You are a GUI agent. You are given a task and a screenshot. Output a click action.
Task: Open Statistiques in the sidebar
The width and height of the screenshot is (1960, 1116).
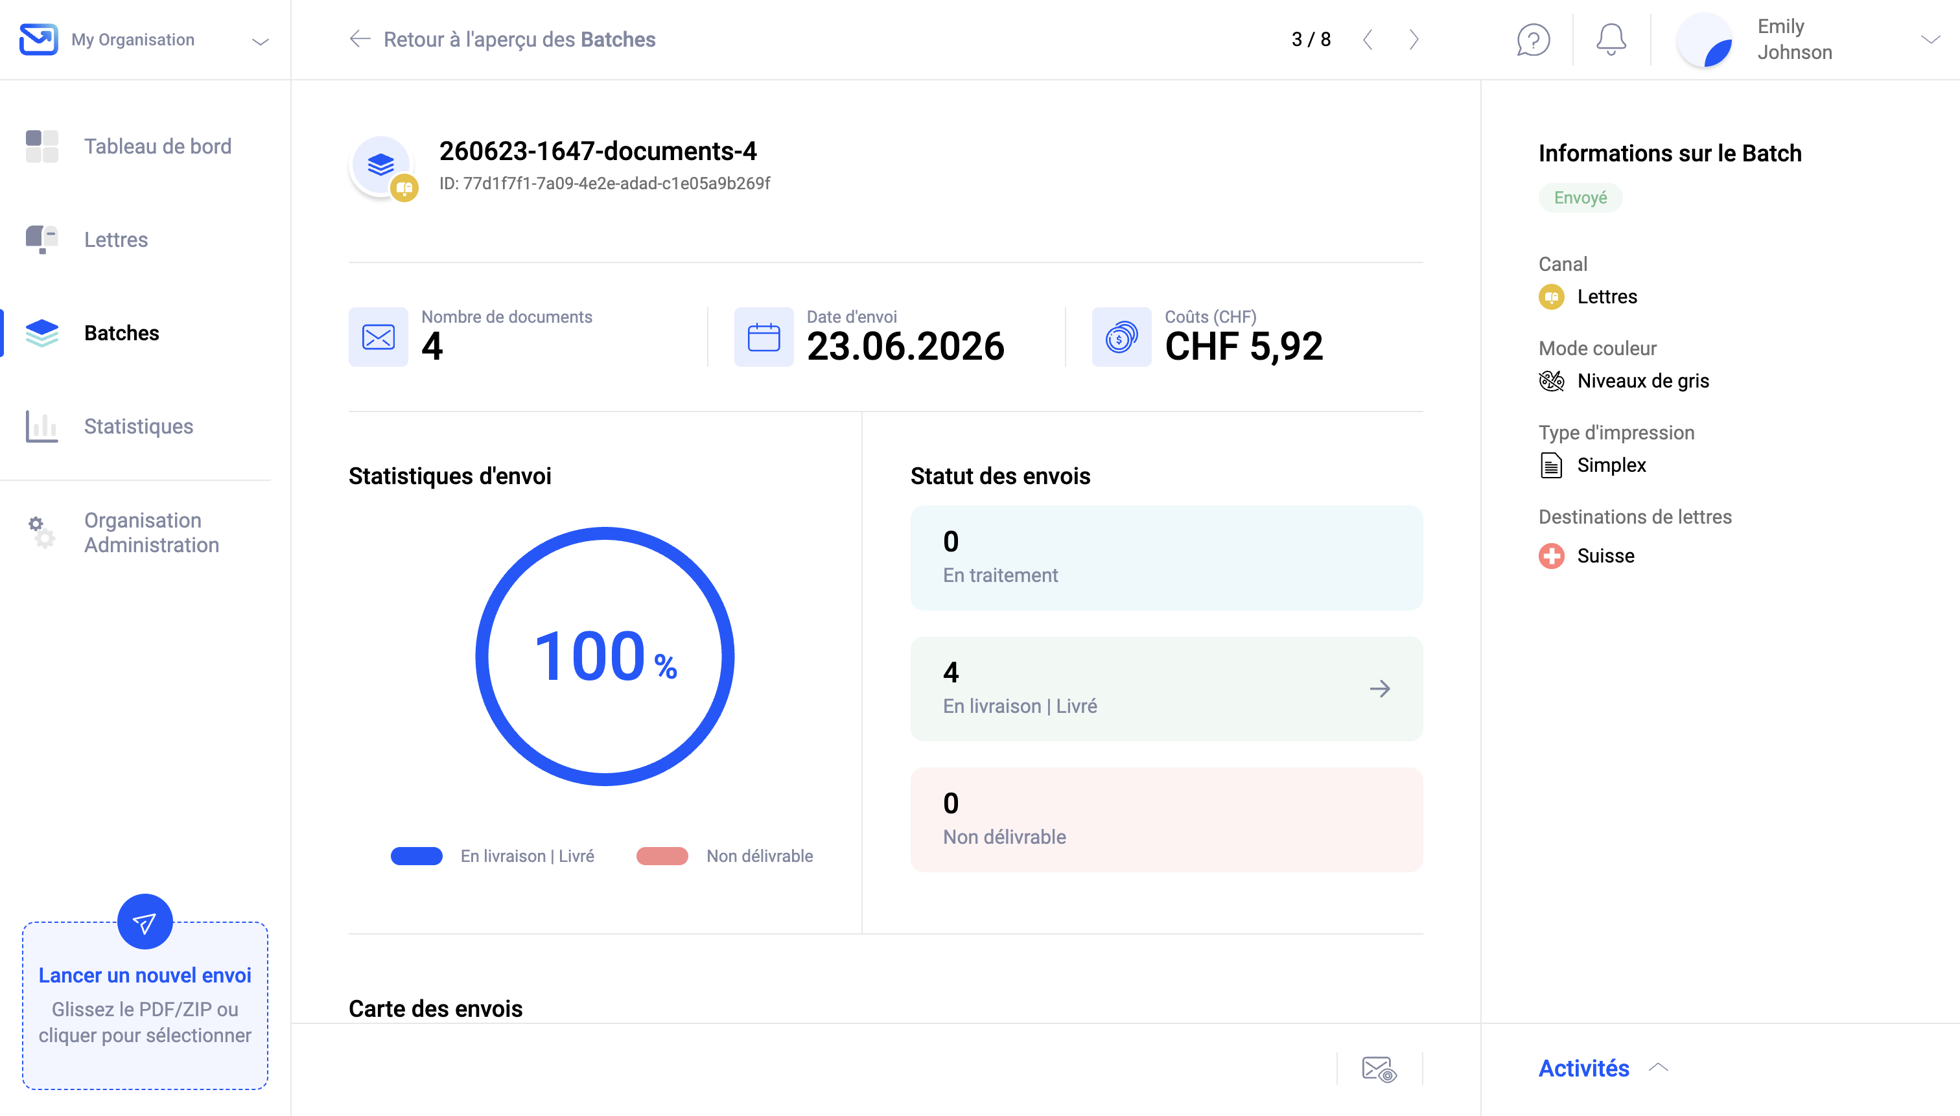tap(109, 427)
